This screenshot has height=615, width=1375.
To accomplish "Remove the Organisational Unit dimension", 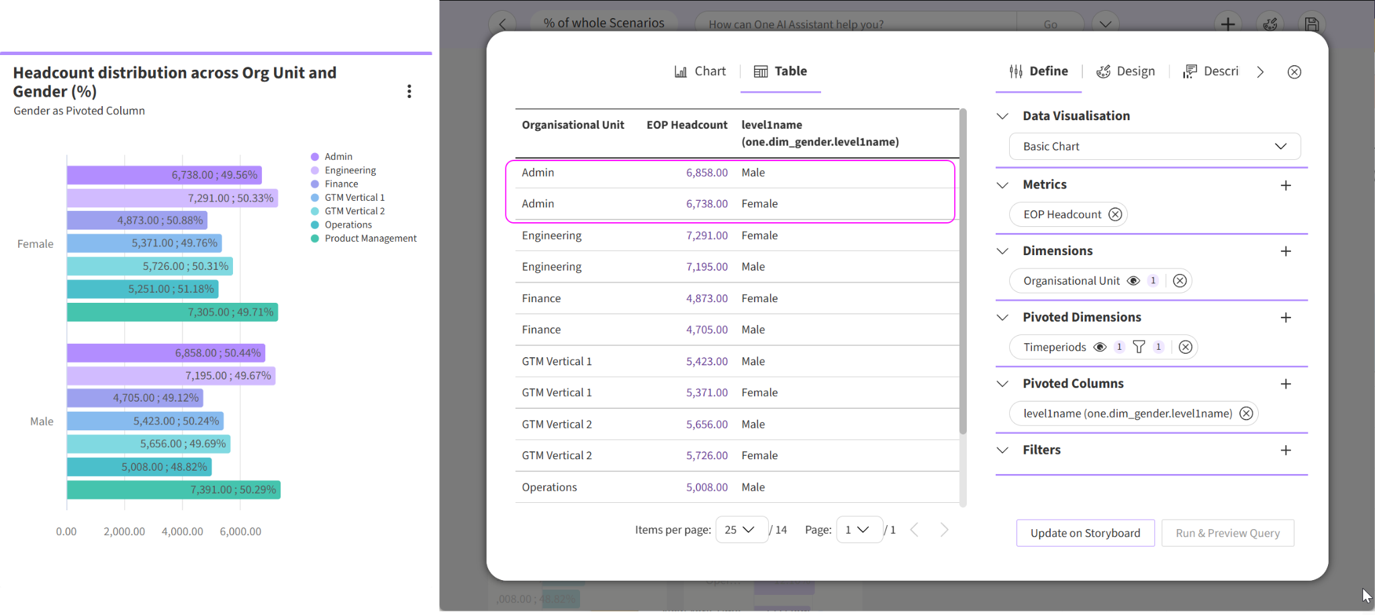I will coord(1180,281).
